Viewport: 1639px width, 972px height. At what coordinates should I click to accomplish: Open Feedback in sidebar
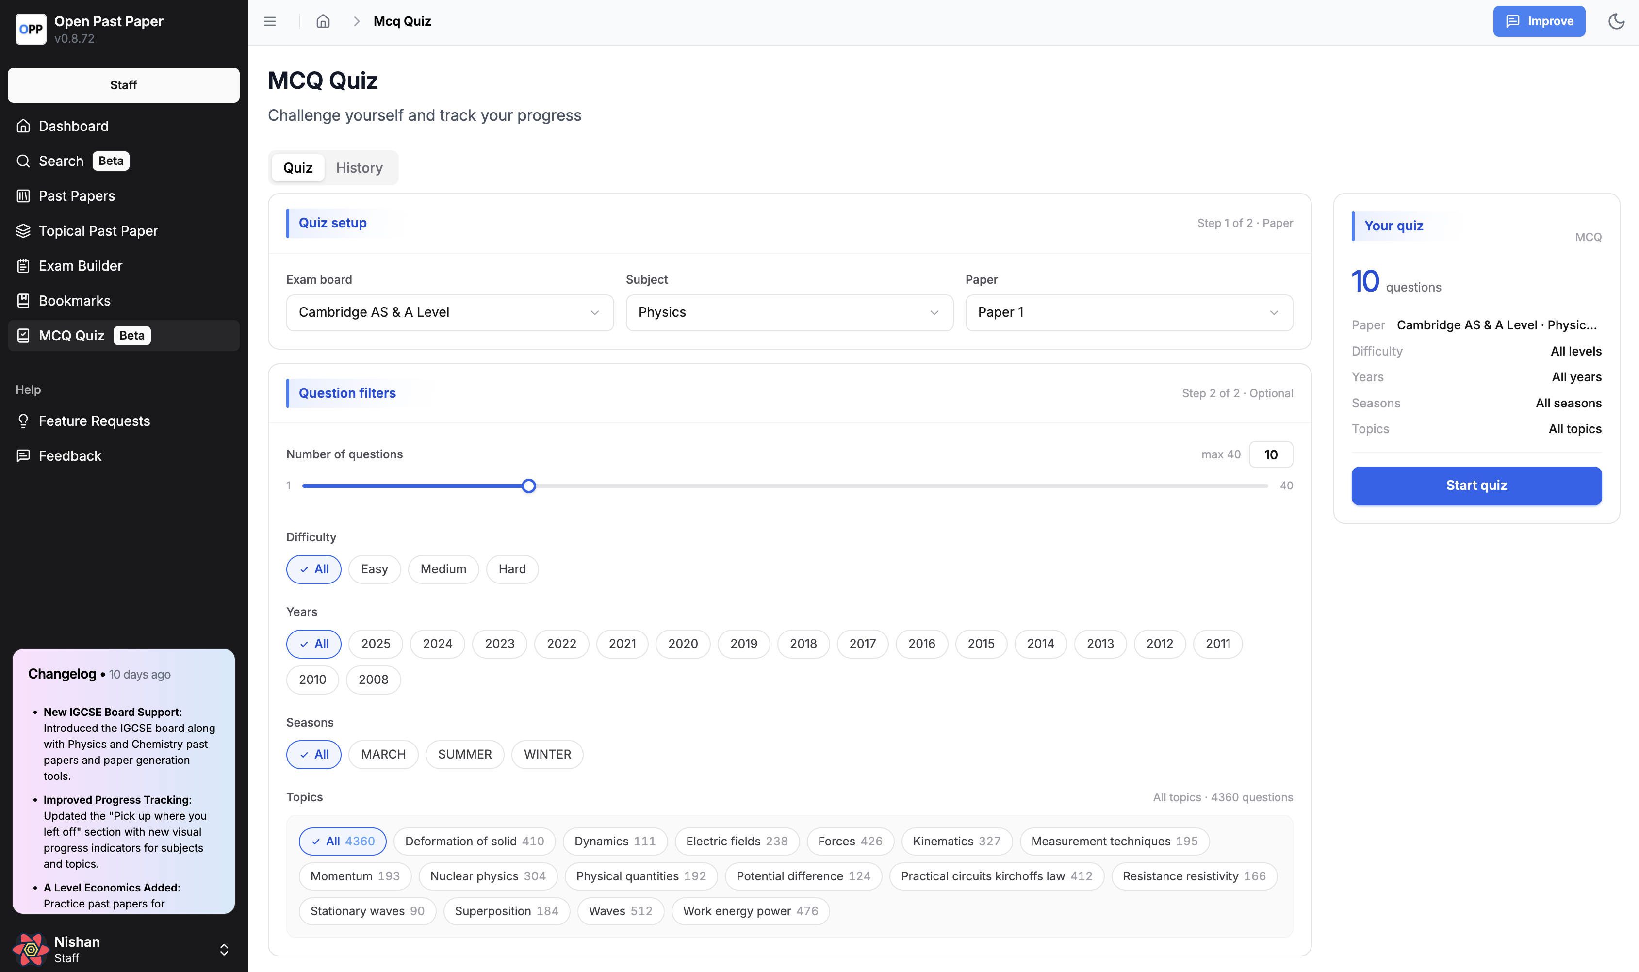pyautogui.click(x=124, y=456)
